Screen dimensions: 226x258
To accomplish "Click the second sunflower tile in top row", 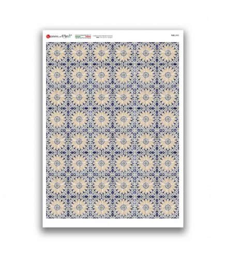I will [79, 53].
